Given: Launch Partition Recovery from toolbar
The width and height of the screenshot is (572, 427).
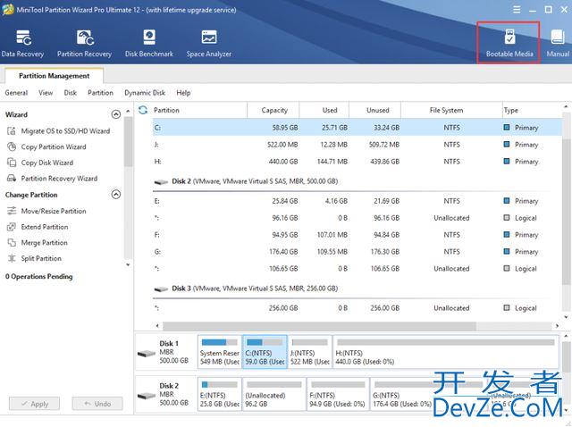Looking at the screenshot, I should [84, 44].
